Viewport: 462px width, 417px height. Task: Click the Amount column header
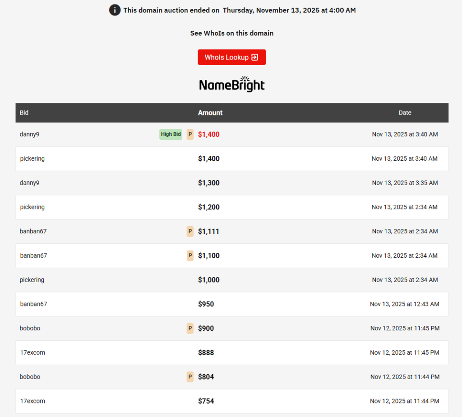[210, 113]
